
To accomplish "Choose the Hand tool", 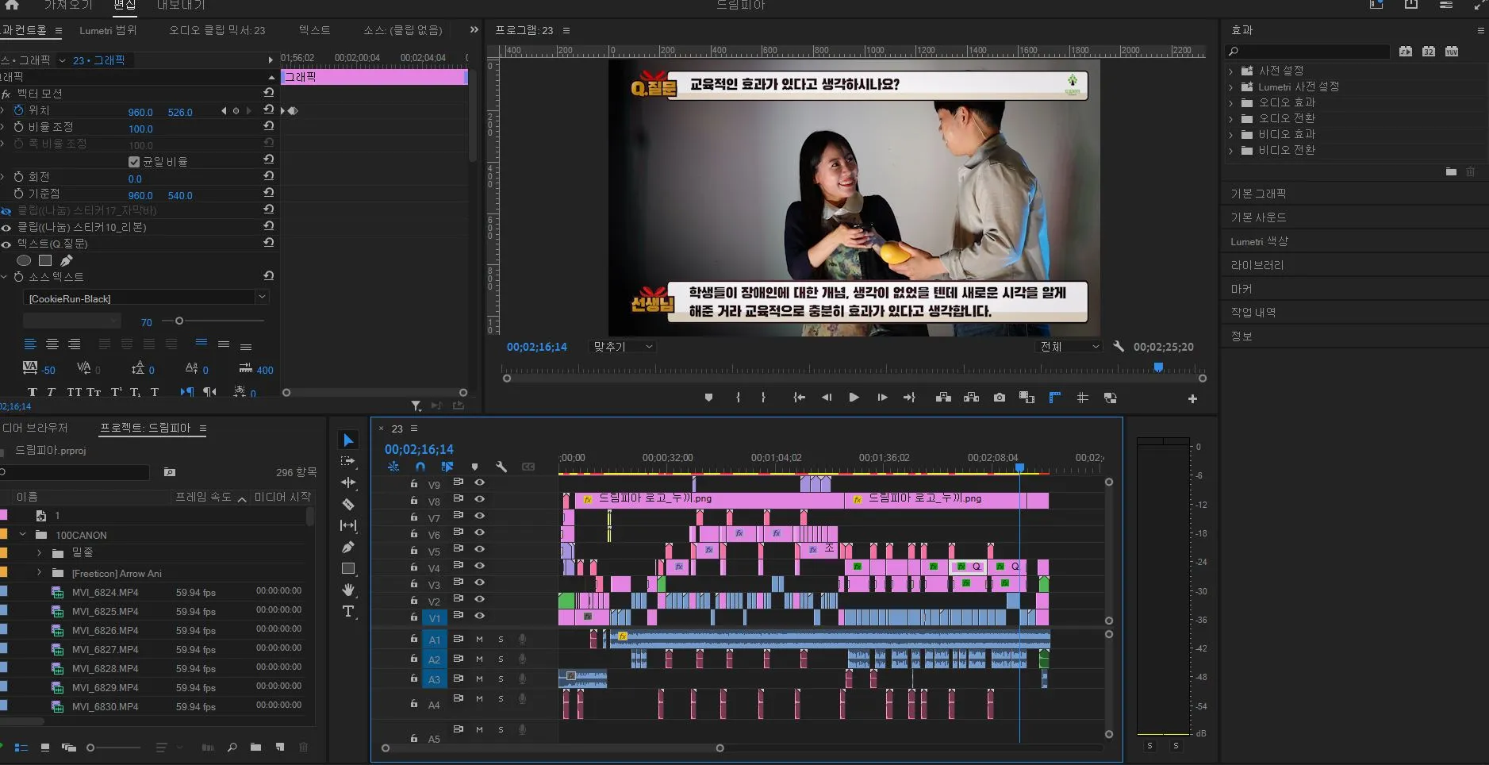I will coord(347,590).
